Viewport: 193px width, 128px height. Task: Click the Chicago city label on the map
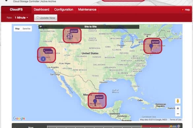pos(121,45)
